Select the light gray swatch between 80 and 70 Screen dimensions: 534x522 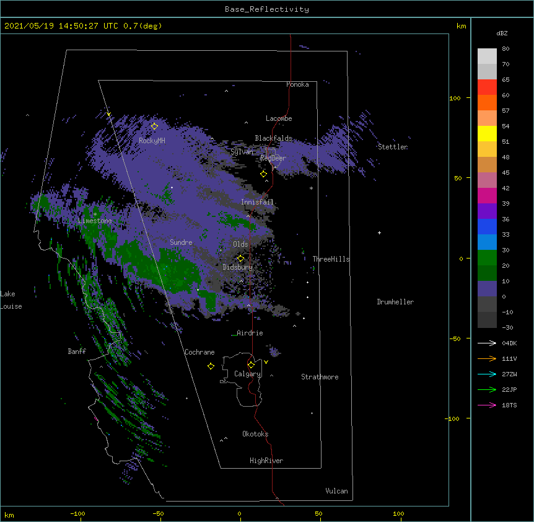487,56
